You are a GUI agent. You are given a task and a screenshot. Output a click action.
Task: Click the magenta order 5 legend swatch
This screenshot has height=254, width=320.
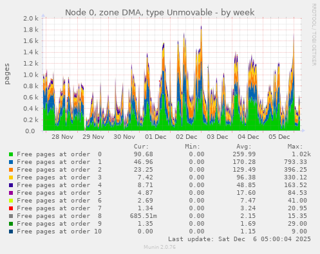point(11,193)
